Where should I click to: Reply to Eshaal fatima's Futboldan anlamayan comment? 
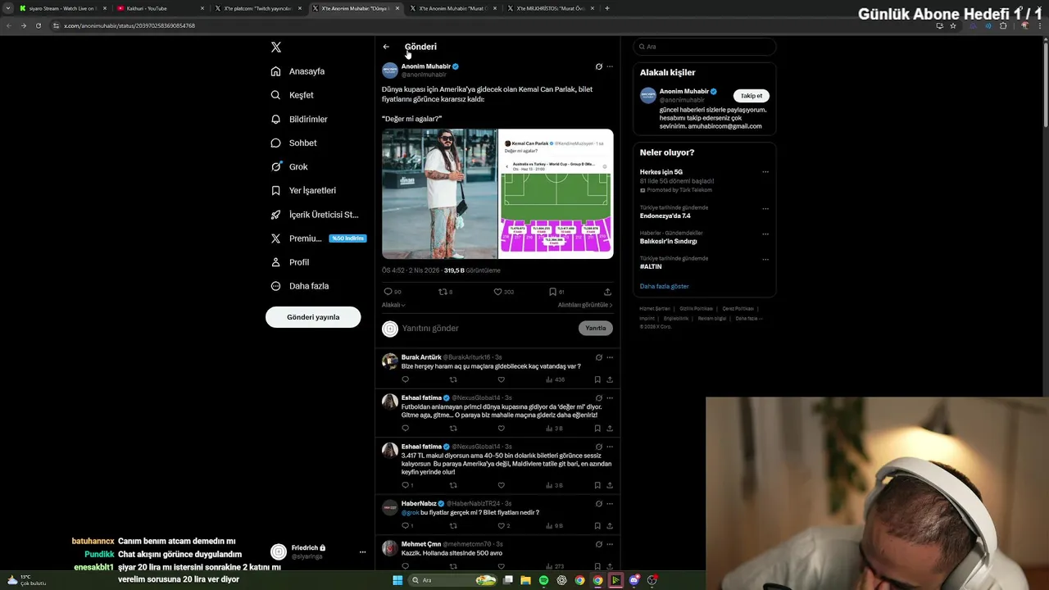point(405,429)
